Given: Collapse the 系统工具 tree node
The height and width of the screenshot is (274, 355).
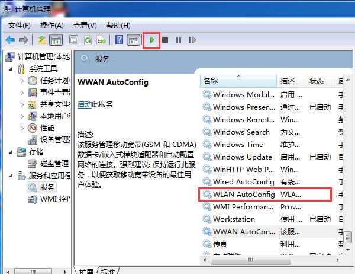Looking at the screenshot, I should 14,68.
